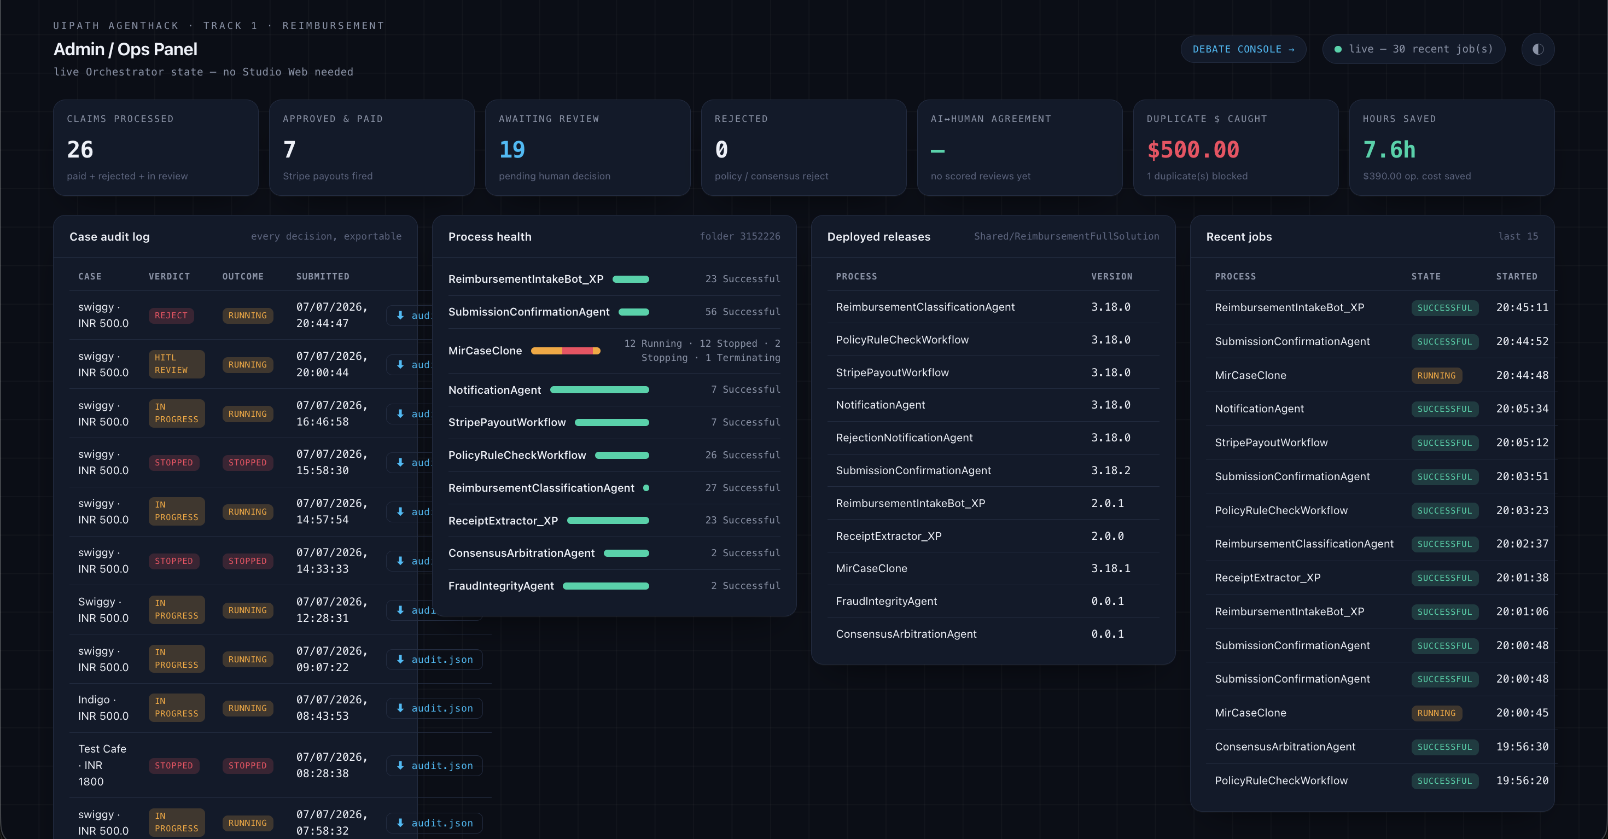Select FraudIntegrityAgent in Process health
The image size is (1608, 839).
pyautogui.click(x=614, y=586)
